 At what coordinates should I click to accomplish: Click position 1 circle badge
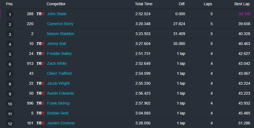10,14
